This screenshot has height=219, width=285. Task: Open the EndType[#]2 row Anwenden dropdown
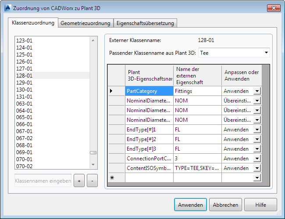point(257,139)
